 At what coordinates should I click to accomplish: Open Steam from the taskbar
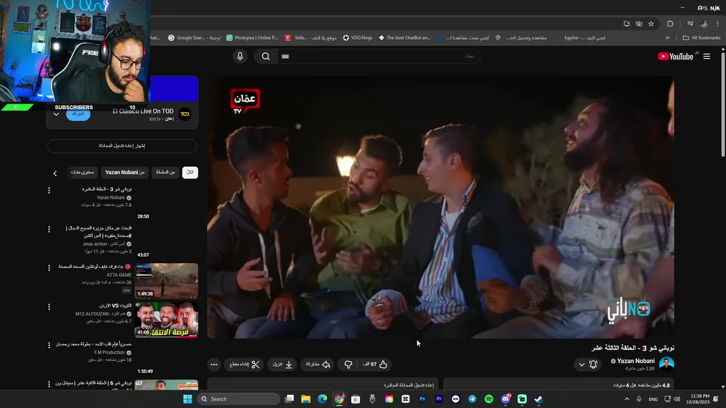[x=538, y=399]
